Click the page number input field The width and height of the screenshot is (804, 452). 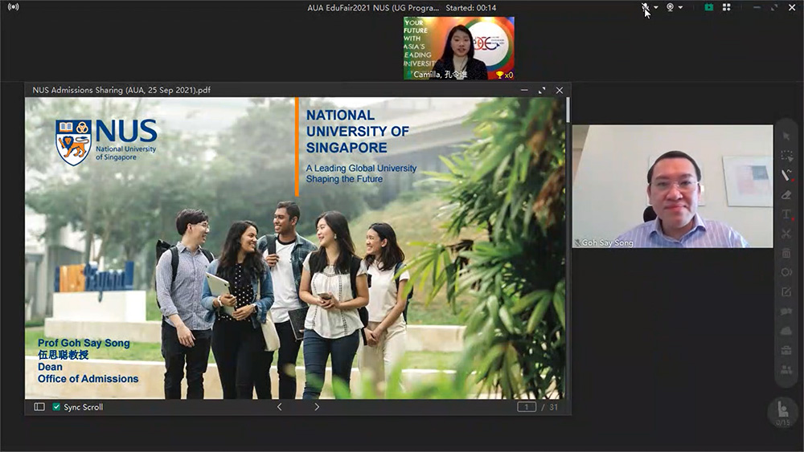pos(527,407)
